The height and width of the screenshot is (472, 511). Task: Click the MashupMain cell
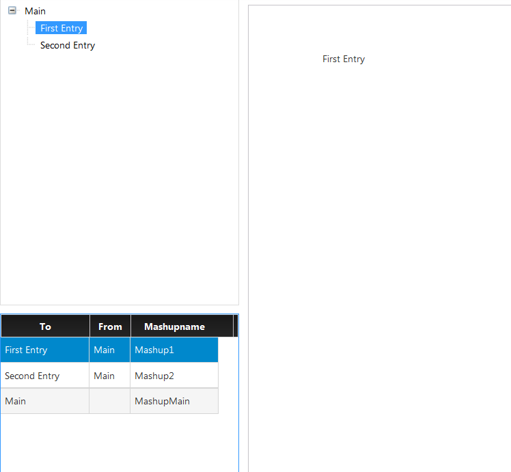pyautogui.click(x=174, y=401)
